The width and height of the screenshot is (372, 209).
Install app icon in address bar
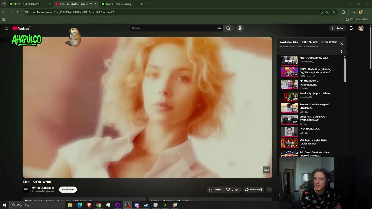321,12
